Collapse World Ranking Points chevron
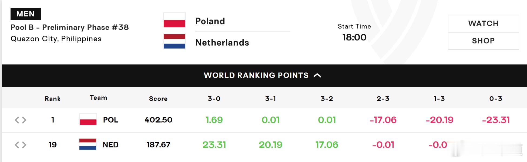This screenshot has height=162, width=527. click(x=317, y=75)
